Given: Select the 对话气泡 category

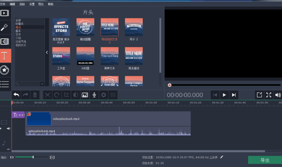Looking at the screenshot, I should click(21, 42).
